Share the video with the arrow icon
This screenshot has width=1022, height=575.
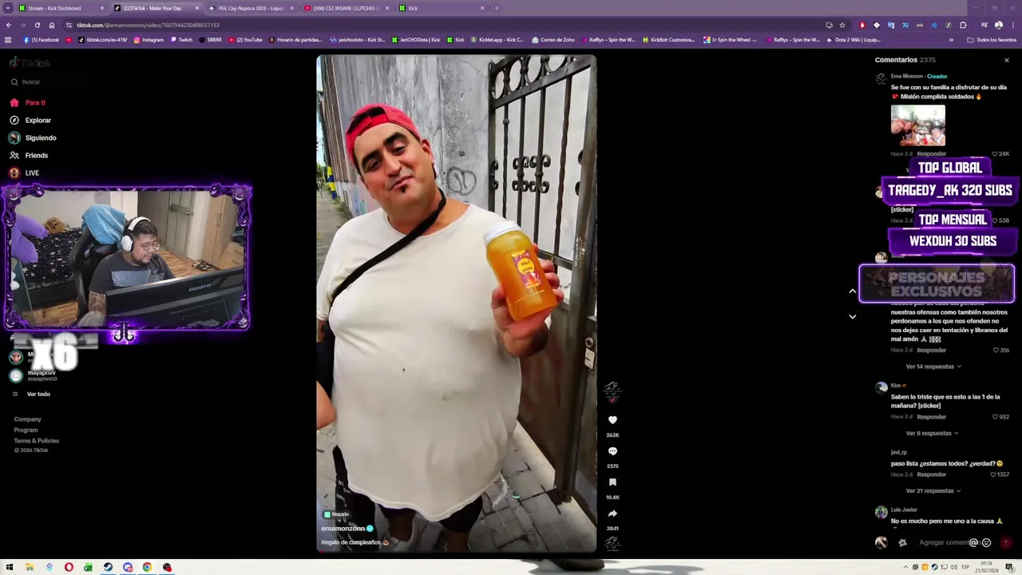tap(612, 514)
